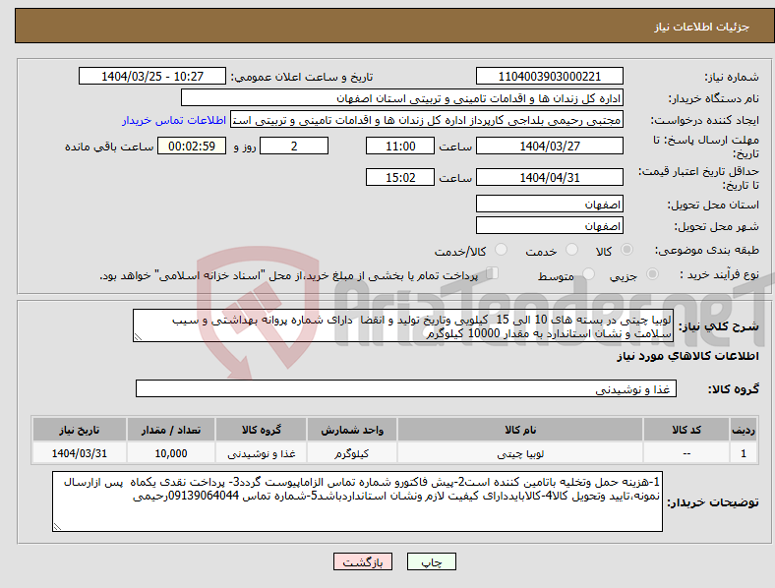Click the نام کالا column header
This screenshot has width=775, height=588.
pyautogui.click(x=520, y=430)
